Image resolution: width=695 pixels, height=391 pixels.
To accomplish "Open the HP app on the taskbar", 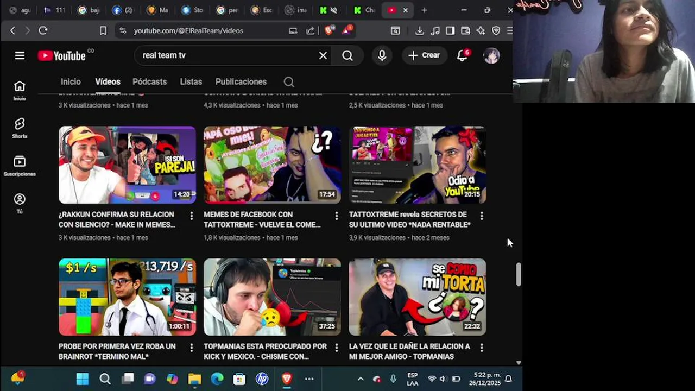I will 262,379.
